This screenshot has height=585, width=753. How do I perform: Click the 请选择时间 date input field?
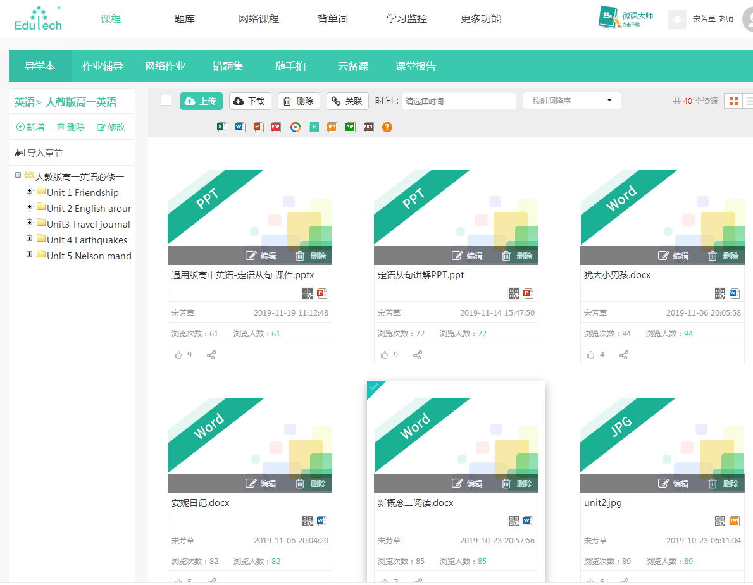click(459, 101)
